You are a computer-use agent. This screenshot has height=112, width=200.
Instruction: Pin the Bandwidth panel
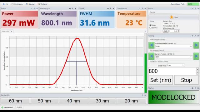(142, 95)
